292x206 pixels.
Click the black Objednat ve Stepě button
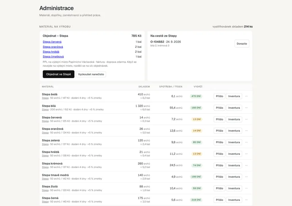tap(58, 74)
